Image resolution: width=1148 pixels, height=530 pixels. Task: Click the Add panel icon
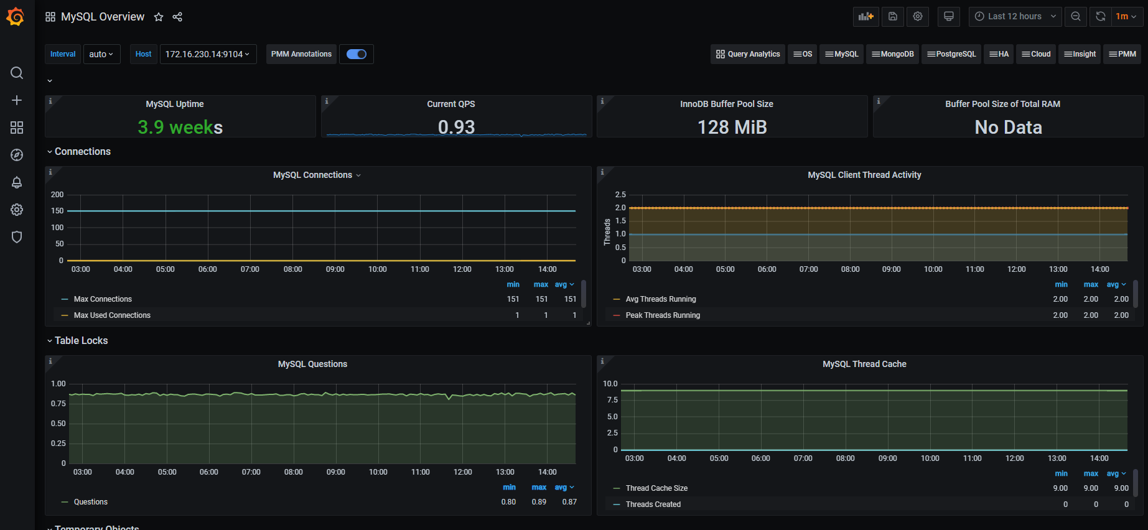[x=866, y=17]
